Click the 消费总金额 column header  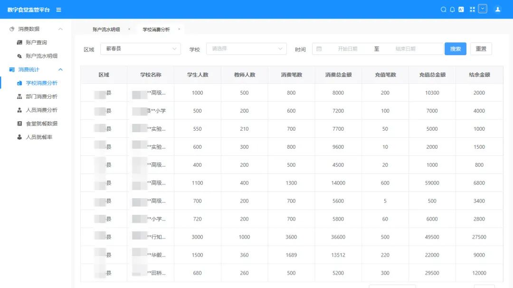pyautogui.click(x=338, y=75)
